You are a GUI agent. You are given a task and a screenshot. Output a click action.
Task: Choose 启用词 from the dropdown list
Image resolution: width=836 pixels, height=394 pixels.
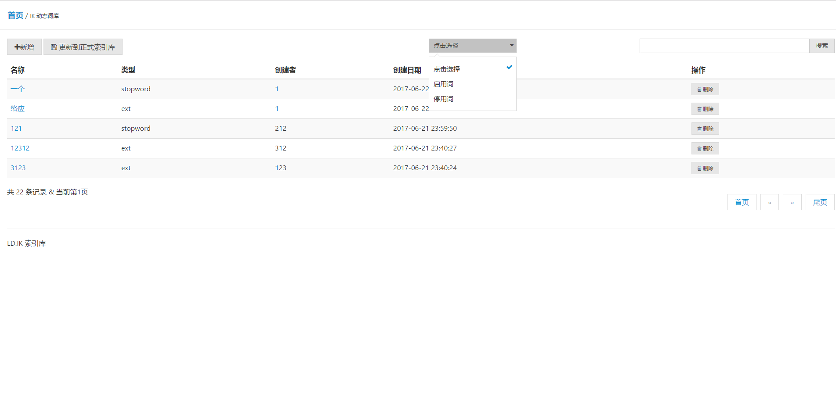(472, 84)
